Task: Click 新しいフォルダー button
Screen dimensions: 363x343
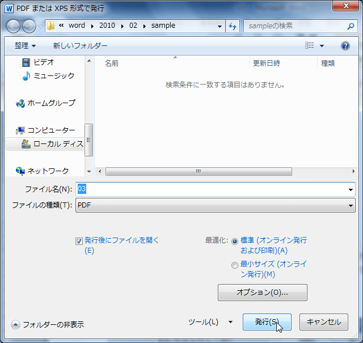Action: 80,45
